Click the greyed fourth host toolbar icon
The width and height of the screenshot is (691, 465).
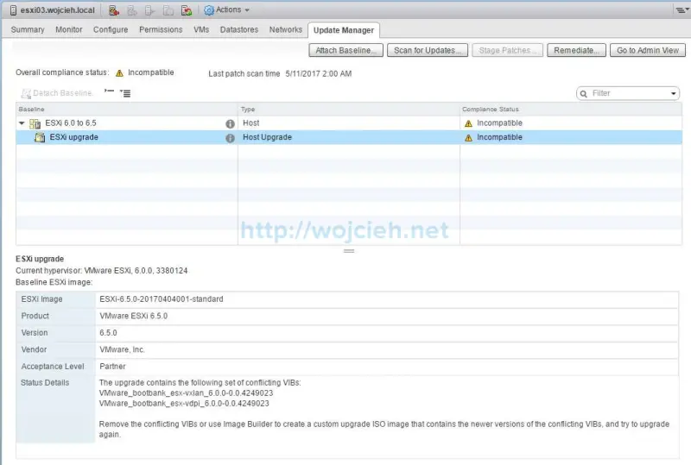pyautogui.click(x=168, y=10)
